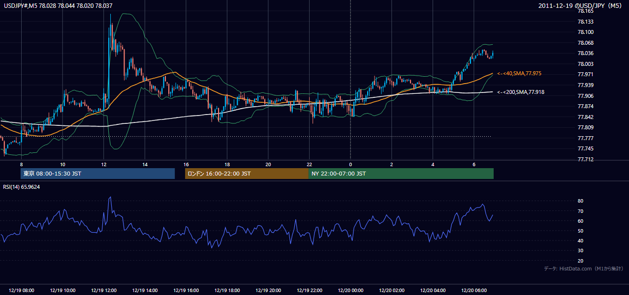The width and height of the screenshot is (629, 295).
Task: Click price level 77.712 on the axis
Action: tap(585, 159)
